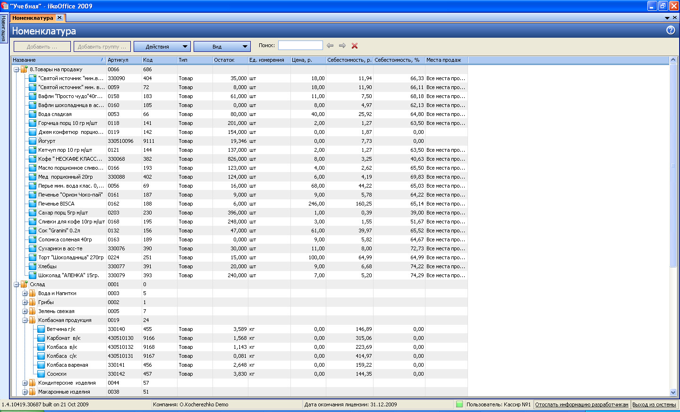This screenshot has height=412, width=680.
Task: Click Отослать информацию разработчикам link
Action: pos(582,404)
